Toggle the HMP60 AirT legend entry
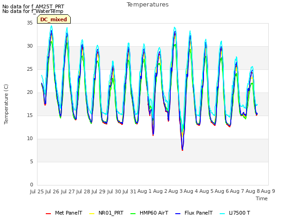The height and width of the screenshot is (222, 296). tap(149, 213)
